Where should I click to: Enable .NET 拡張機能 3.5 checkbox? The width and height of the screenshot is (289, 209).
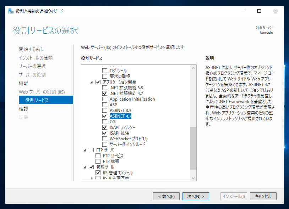(105, 88)
